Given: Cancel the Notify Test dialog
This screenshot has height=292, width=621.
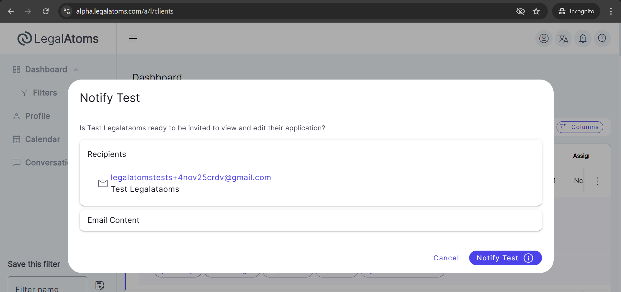Looking at the screenshot, I should pyautogui.click(x=446, y=258).
